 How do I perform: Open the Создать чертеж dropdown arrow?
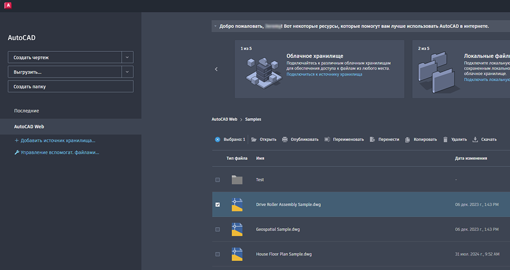pos(128,57)
